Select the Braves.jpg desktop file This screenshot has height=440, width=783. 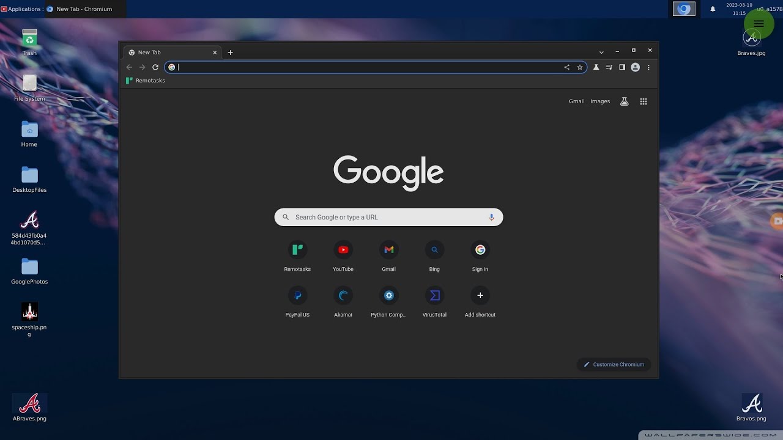point(751,43)
